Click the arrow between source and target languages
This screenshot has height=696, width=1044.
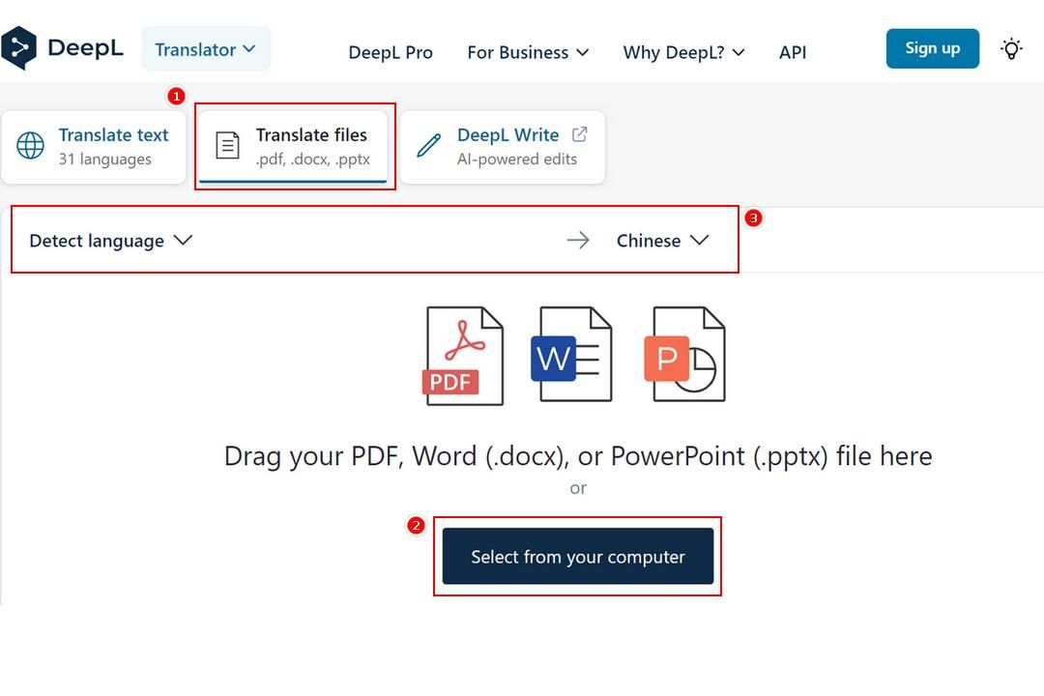578,240
